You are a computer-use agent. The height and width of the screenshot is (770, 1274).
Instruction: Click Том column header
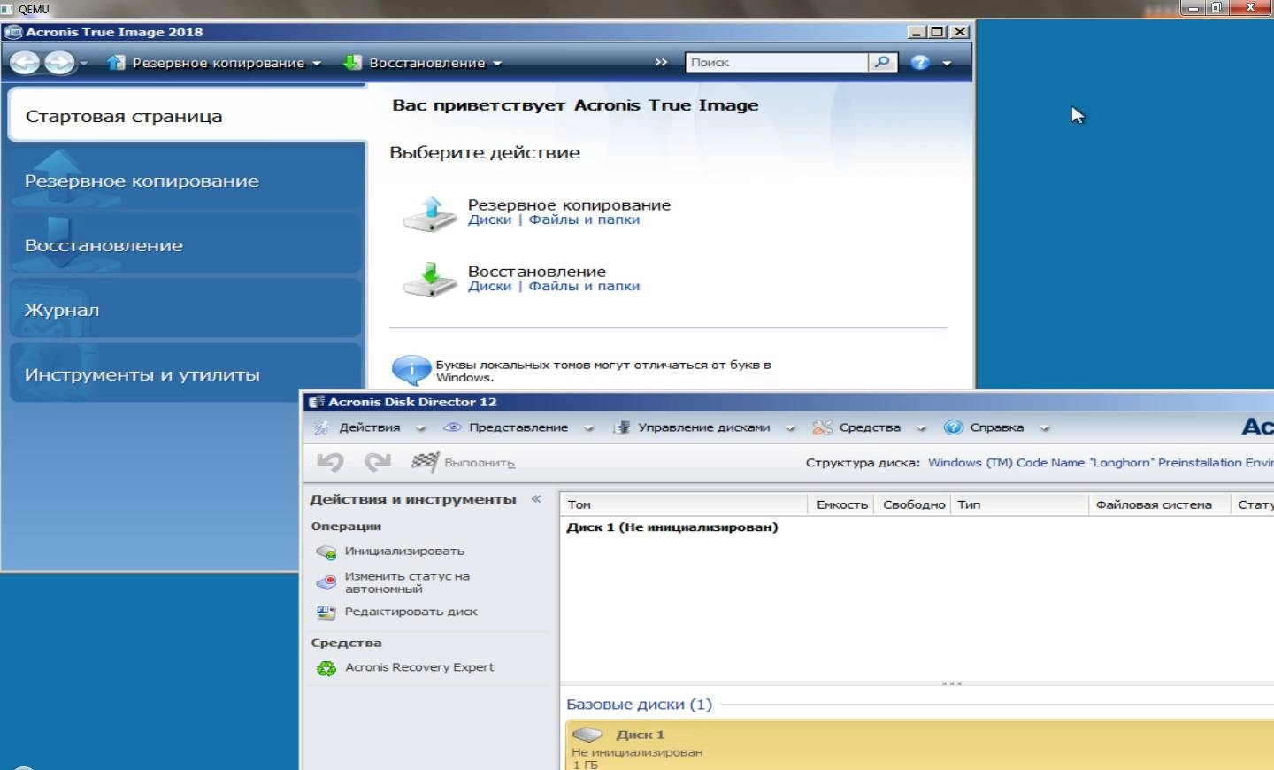coord(684,504)
